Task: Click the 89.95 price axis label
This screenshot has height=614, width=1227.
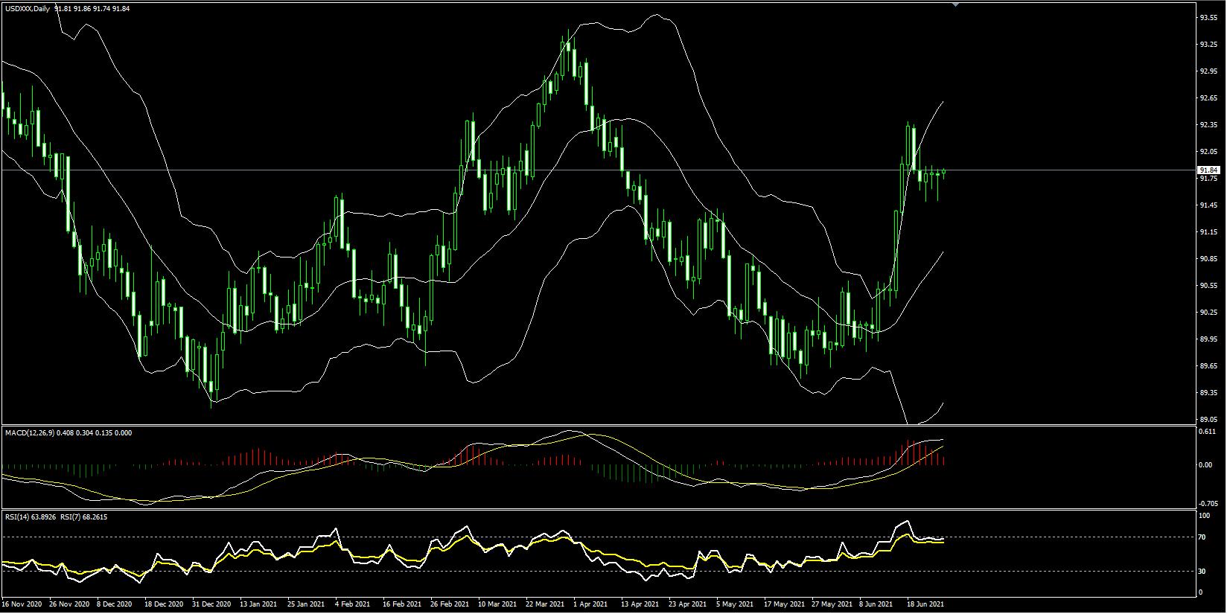Action: click(x=1208, y=339)
